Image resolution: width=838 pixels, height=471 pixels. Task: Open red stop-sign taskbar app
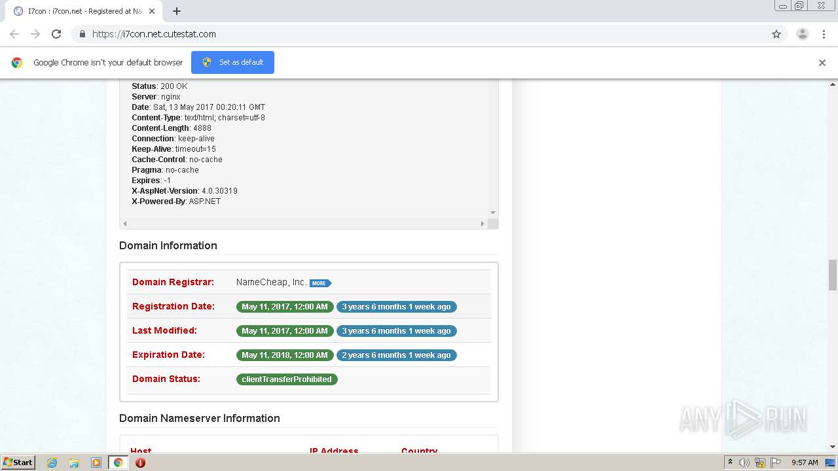click(x=140, y=462)
